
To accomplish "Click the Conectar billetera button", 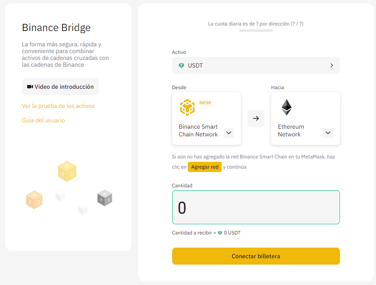I will click(256, 256).
